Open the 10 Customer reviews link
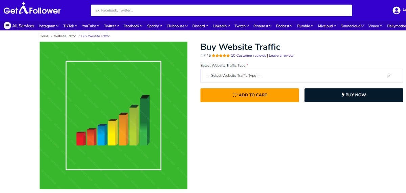Image resolution: width=406 pixels, height=193 pixels. [248, 56]
